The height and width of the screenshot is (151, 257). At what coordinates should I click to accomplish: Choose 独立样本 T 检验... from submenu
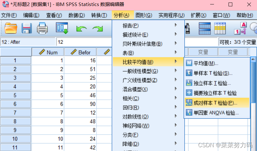[217, 83]
